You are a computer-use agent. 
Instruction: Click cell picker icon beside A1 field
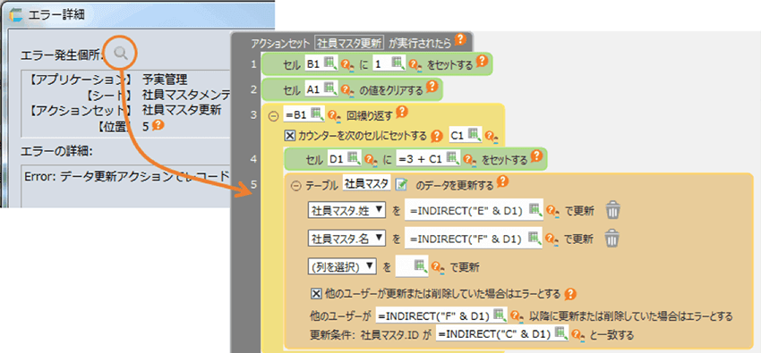pyautogui.click(x=329, y=88)
